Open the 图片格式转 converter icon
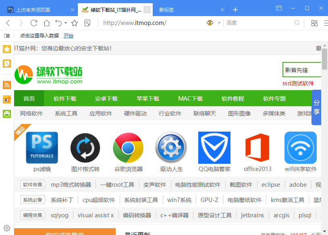The width and height of the screenshot is (328, 235). point(85,148)
